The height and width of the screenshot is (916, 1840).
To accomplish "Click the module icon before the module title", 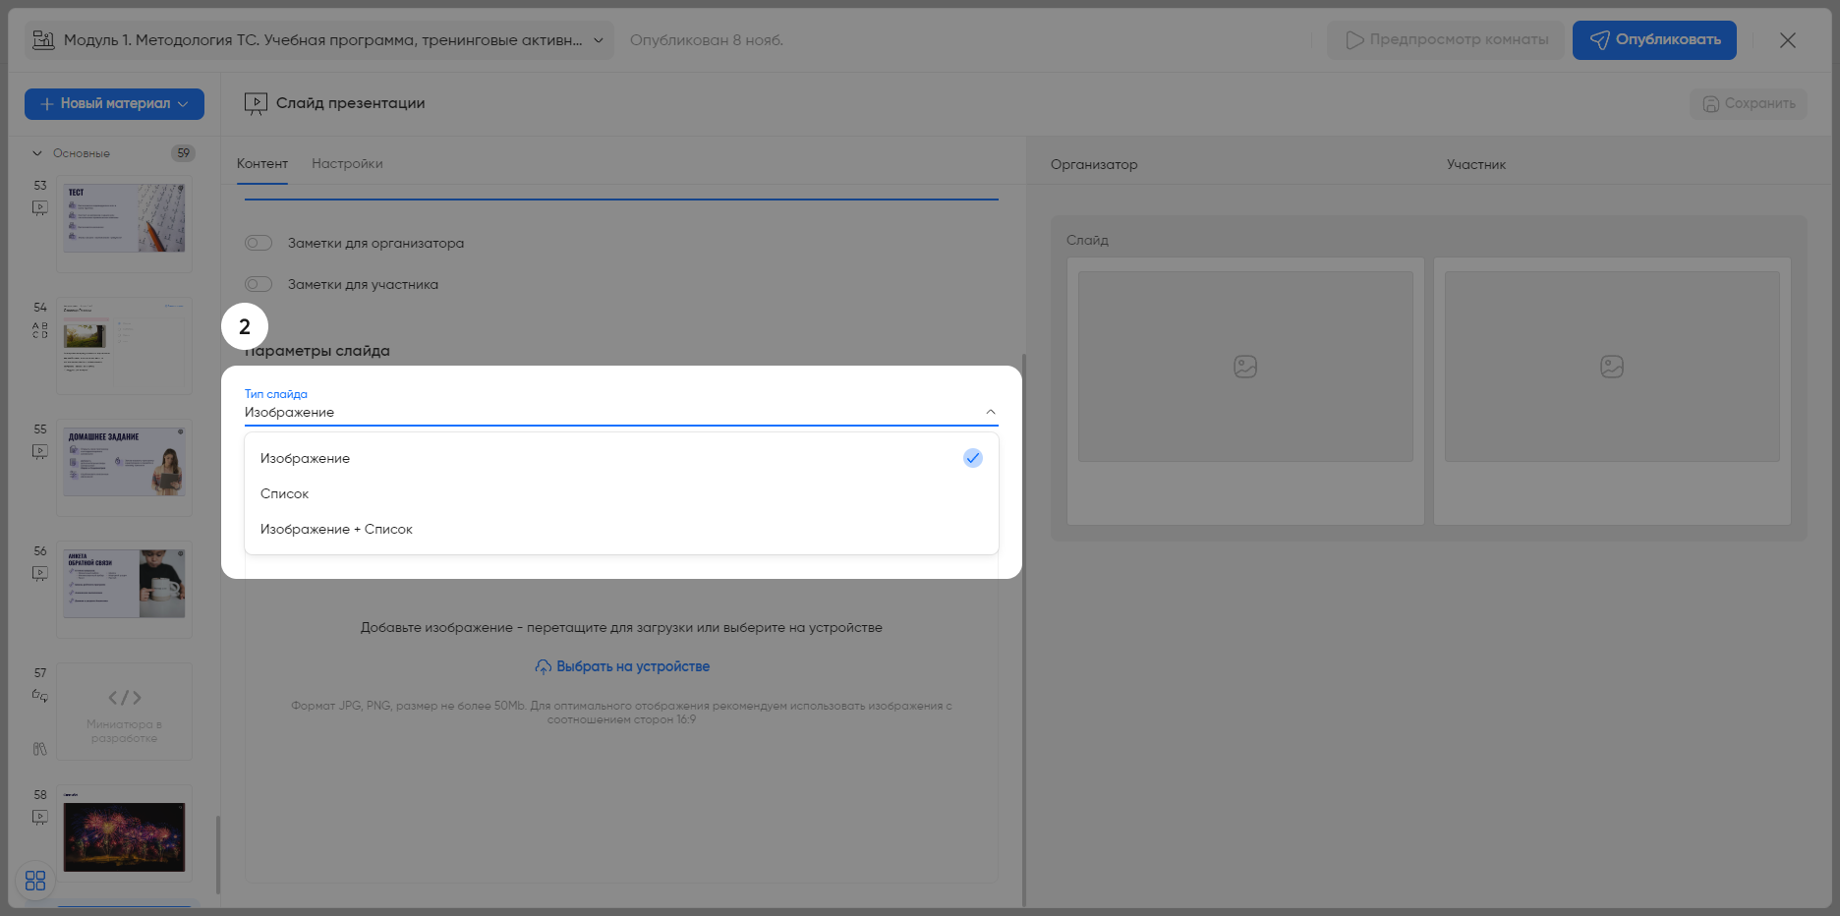I will (43, 40).
